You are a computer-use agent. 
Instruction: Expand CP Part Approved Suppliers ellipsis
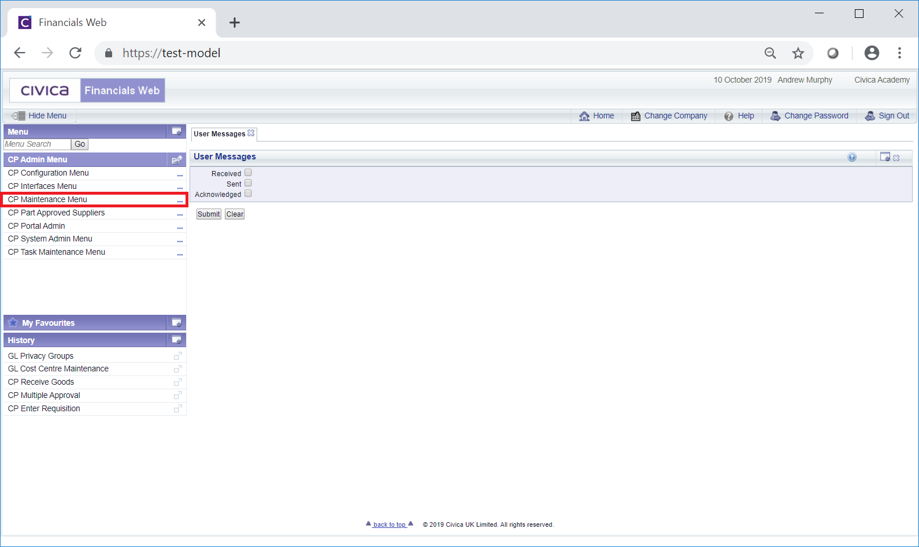tap(180, 214)
